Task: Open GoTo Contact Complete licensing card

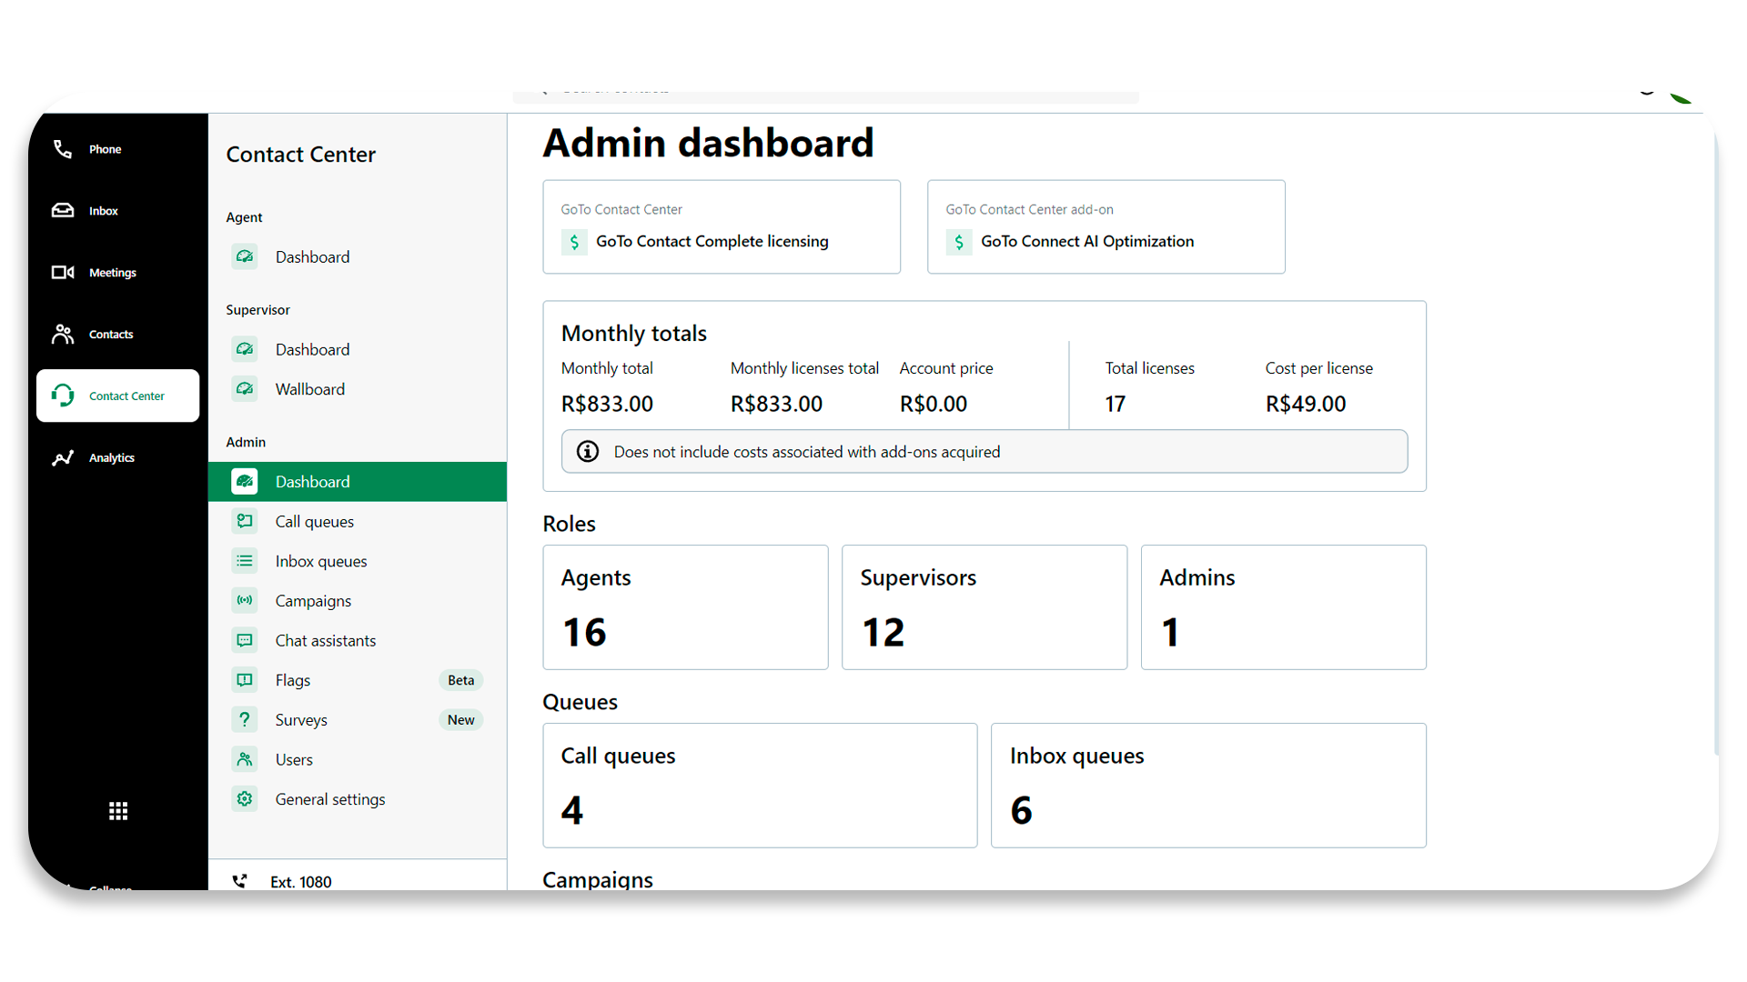Action: 722,226
